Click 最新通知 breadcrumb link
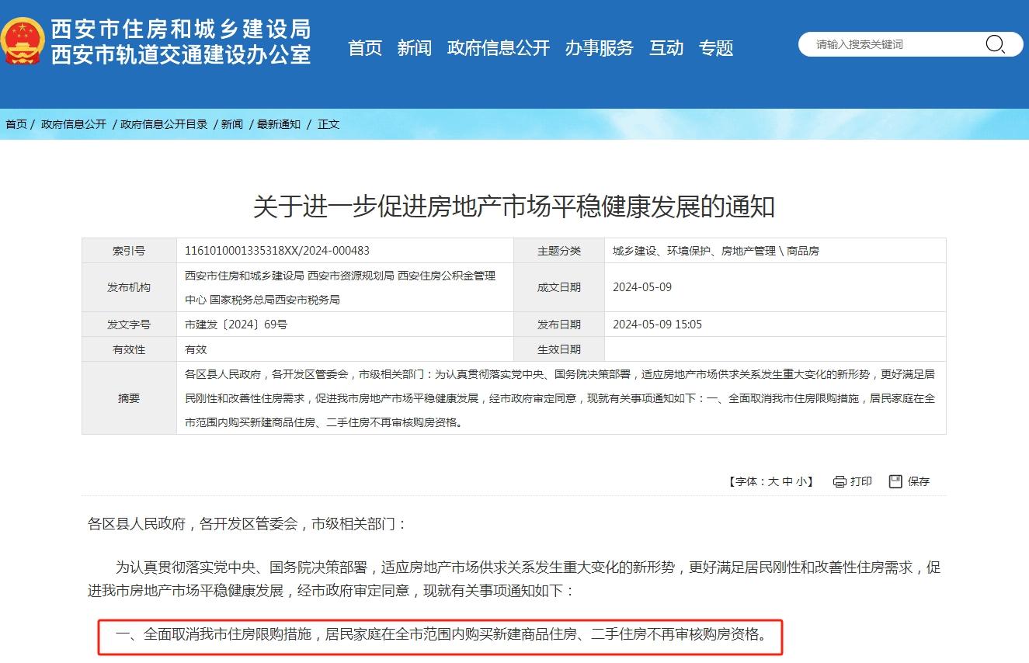The height and width of the screenshot is (663, 1029). click(x=279, y=124)
